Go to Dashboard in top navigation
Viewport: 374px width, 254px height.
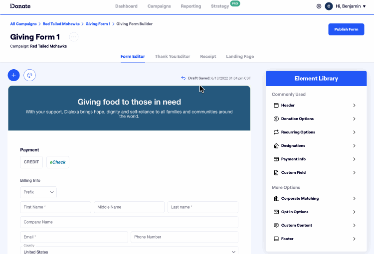click(126, 6)
